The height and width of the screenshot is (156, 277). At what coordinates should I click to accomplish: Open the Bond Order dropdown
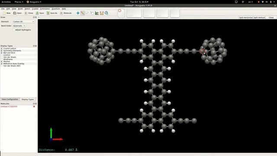[x=19, y=26]
